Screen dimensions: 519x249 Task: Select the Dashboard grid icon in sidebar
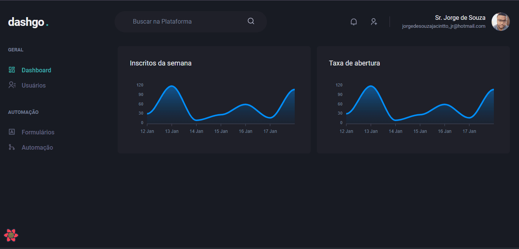[x=11, y=70]
